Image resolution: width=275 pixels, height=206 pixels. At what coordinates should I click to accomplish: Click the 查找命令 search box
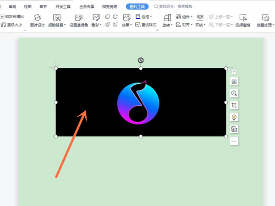pos(176,7)
